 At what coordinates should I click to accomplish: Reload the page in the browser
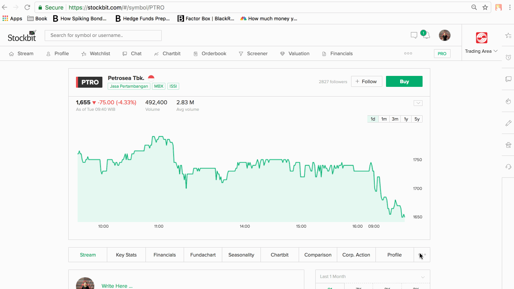click(27, 7)
